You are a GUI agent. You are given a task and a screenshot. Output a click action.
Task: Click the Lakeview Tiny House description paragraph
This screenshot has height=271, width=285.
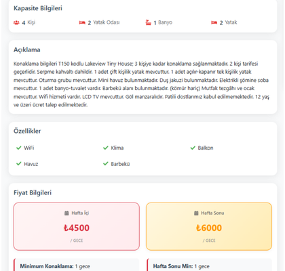point(142,84)
